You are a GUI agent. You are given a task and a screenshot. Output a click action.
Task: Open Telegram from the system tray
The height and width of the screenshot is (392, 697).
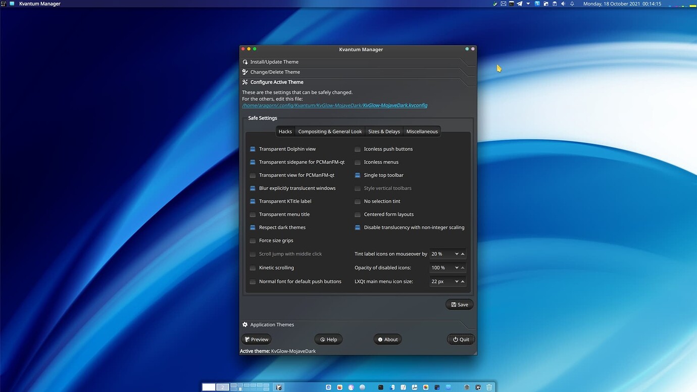pos(520,4)
